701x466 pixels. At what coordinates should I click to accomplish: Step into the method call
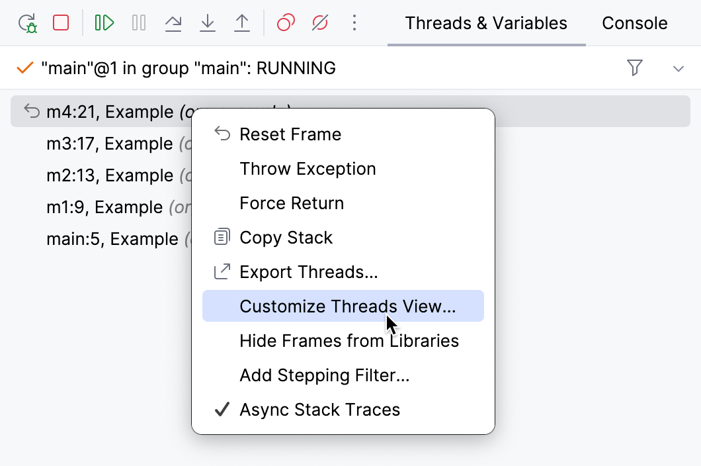[x=208, y=23]
